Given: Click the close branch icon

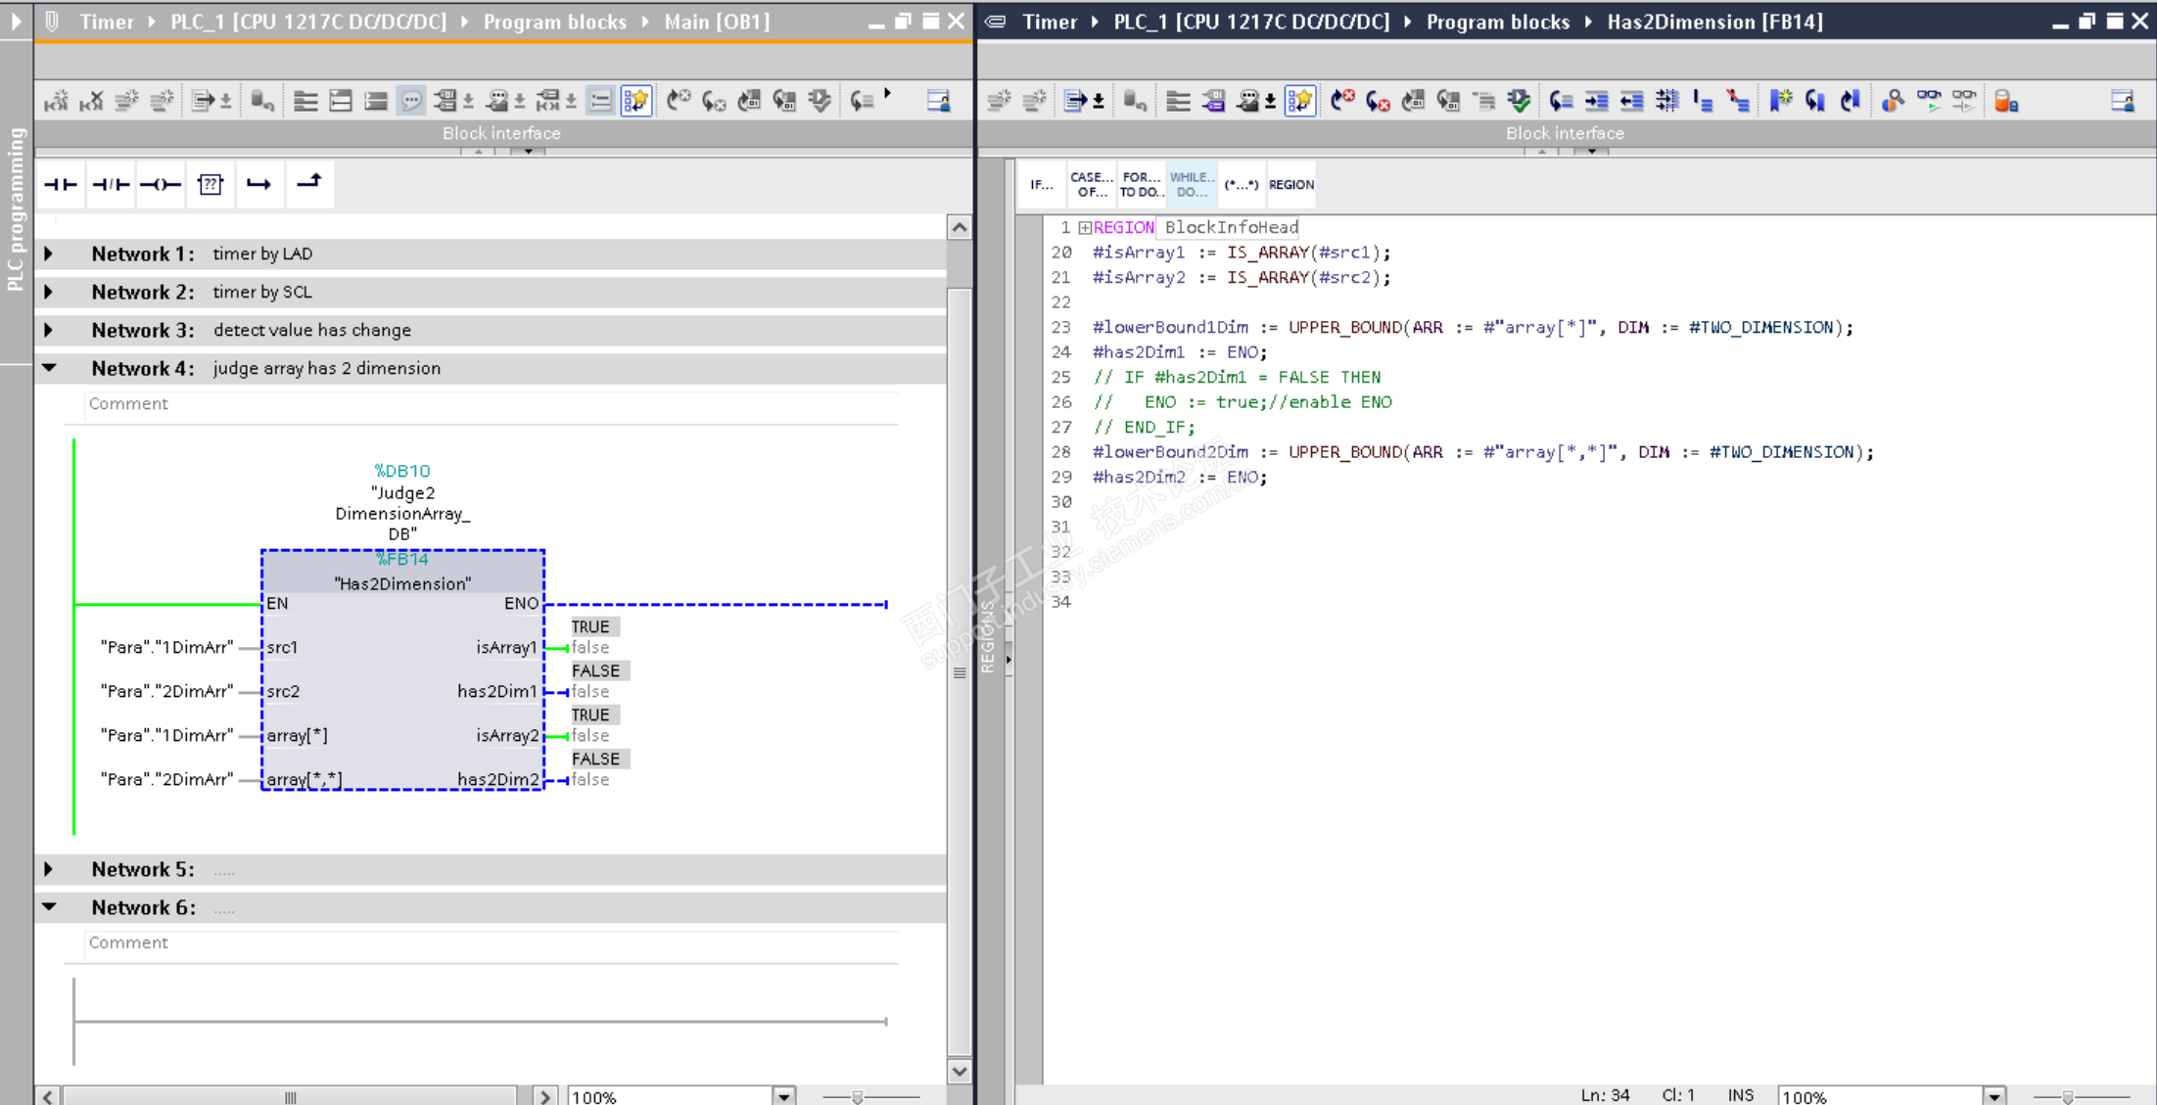Looking at the screenshot, I should (x=309, y=184).
